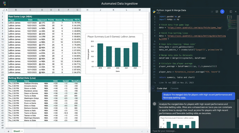
Task: Click the 'Assists' column header
Action: click(59, 20)
